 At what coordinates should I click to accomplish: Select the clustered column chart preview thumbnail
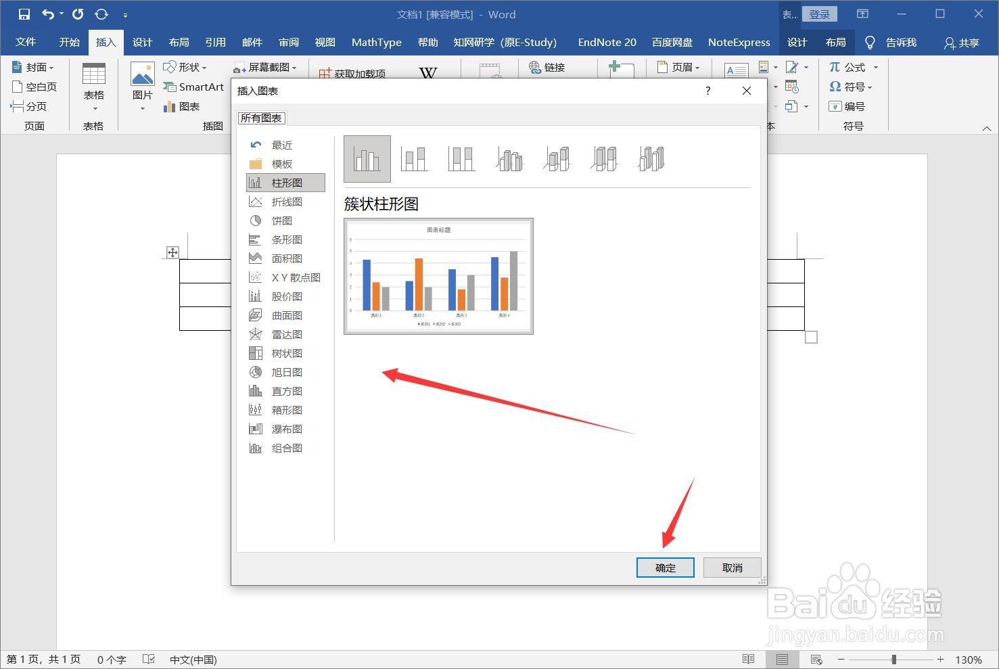point(438,276)
